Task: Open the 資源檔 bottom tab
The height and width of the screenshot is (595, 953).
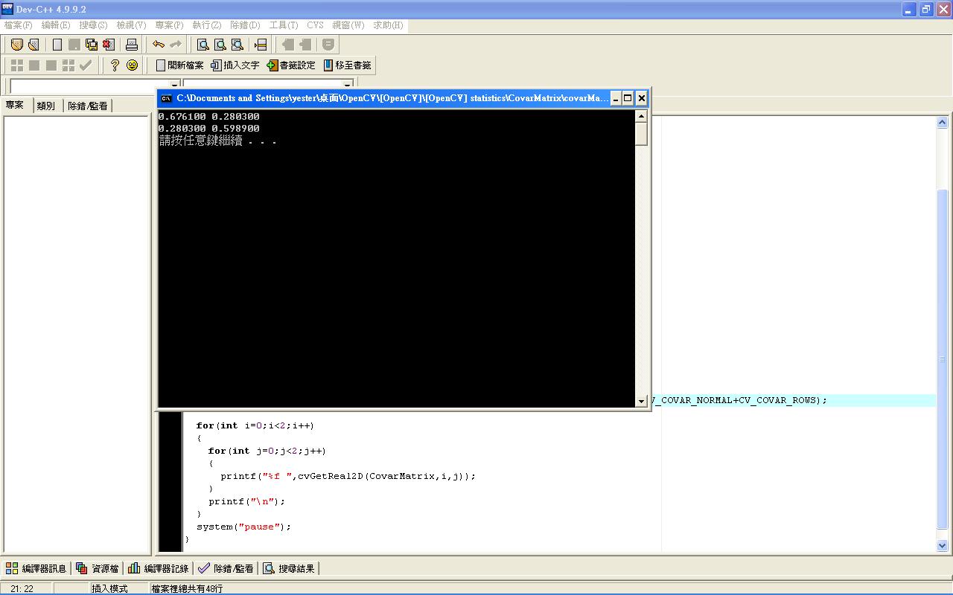Action: pos(98,568)
